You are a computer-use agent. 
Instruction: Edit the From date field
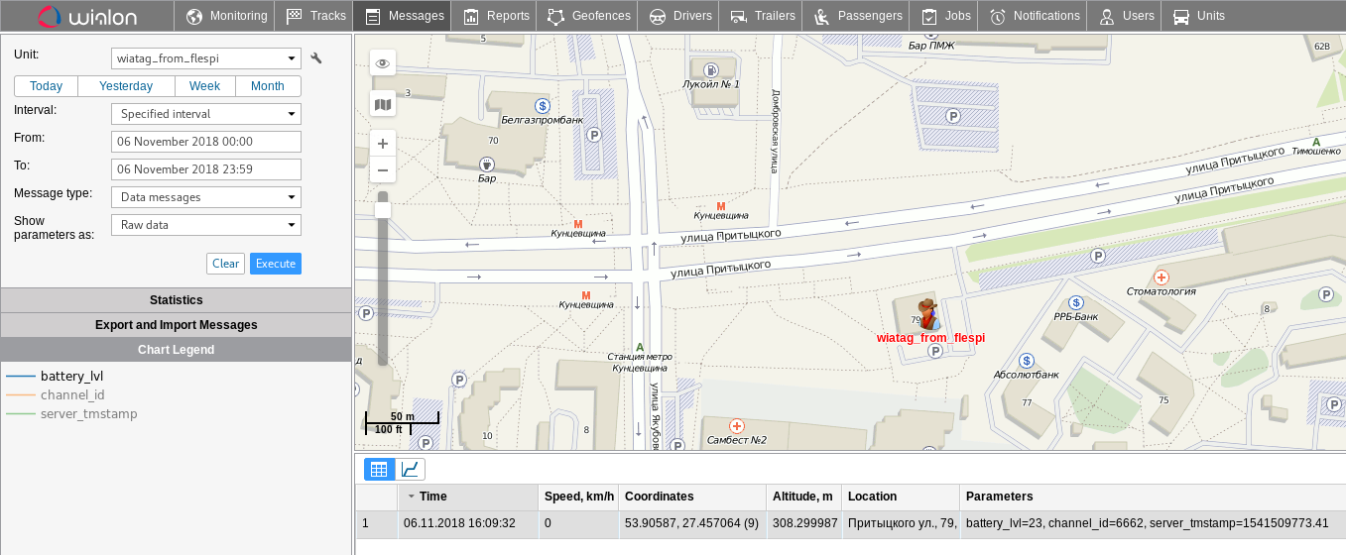tap(205, 142)
